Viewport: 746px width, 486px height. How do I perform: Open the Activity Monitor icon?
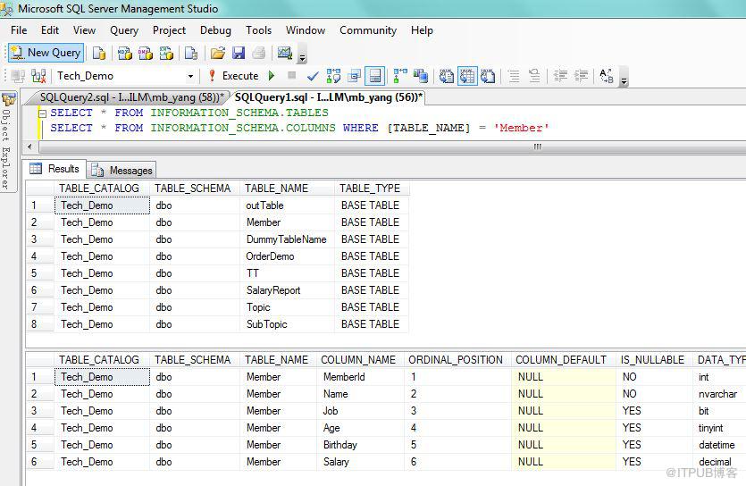coord(284,53)
